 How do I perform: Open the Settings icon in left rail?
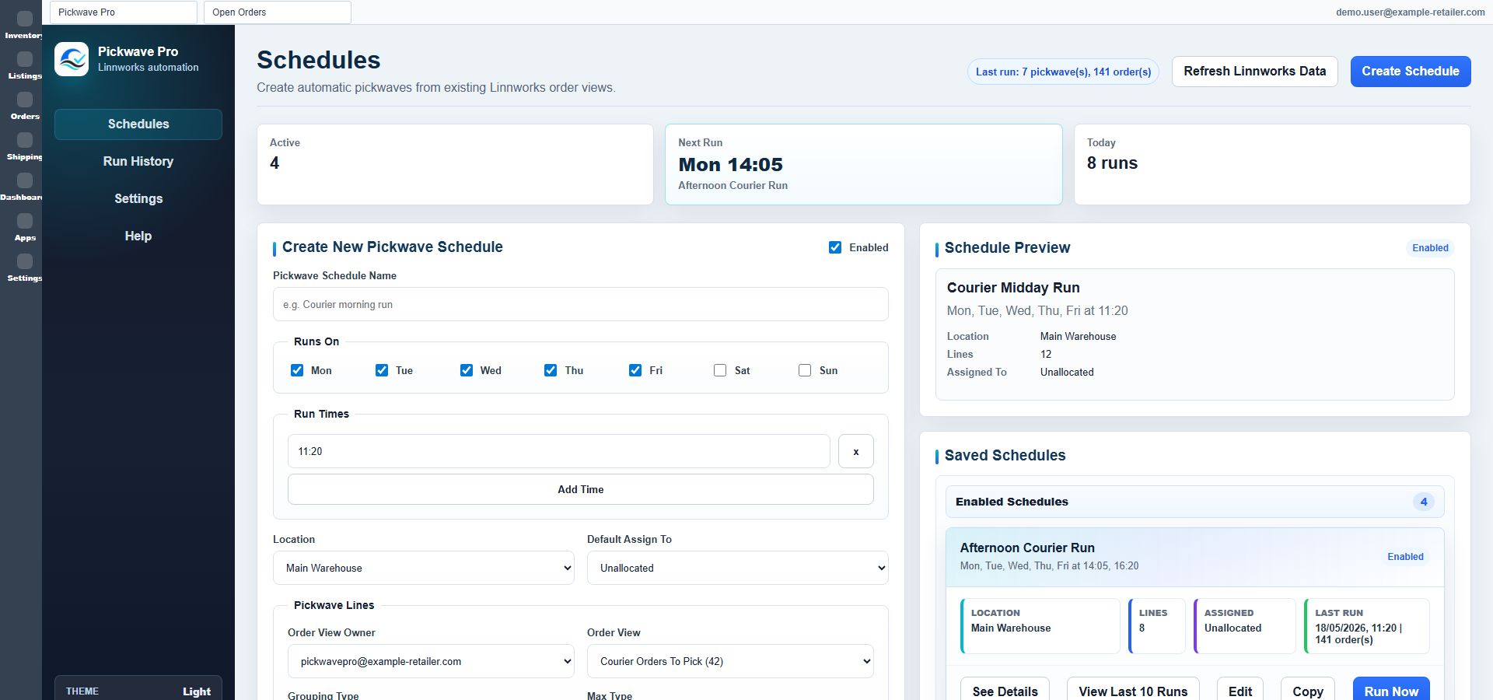(25, 261)
